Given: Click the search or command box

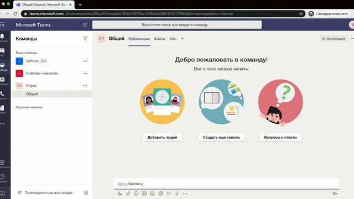Looking at the screenshot, I should (x=177, y=24).
